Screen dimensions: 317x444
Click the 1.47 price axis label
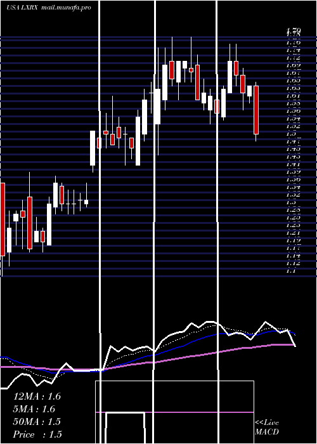coord(294,141)
